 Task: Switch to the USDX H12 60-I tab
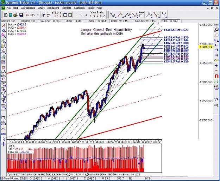(97, 21)
